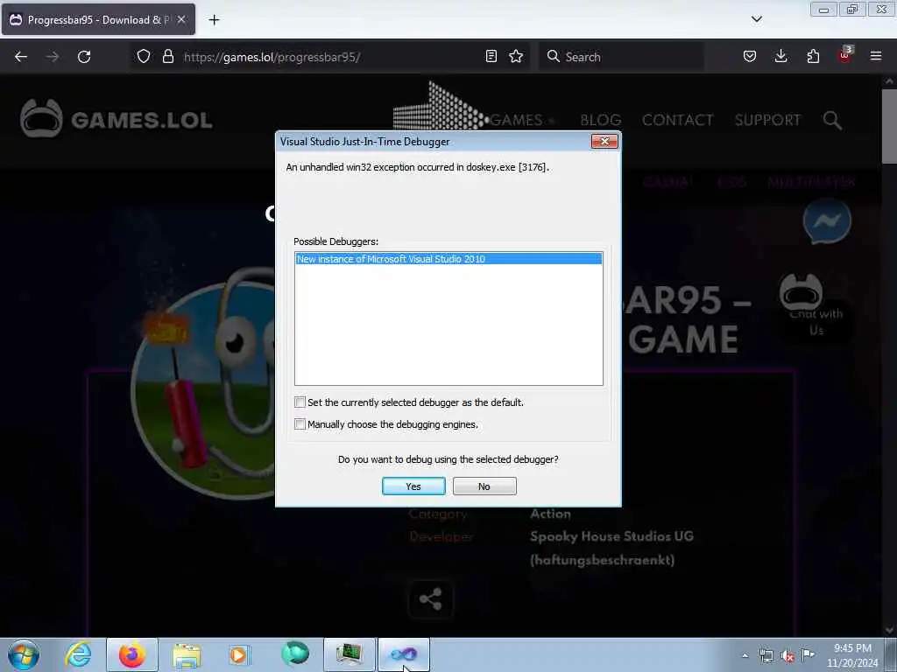This screenshot has width=897, height=672.
Task: Open the BLOG navigation link
Action: coord(601,120)
